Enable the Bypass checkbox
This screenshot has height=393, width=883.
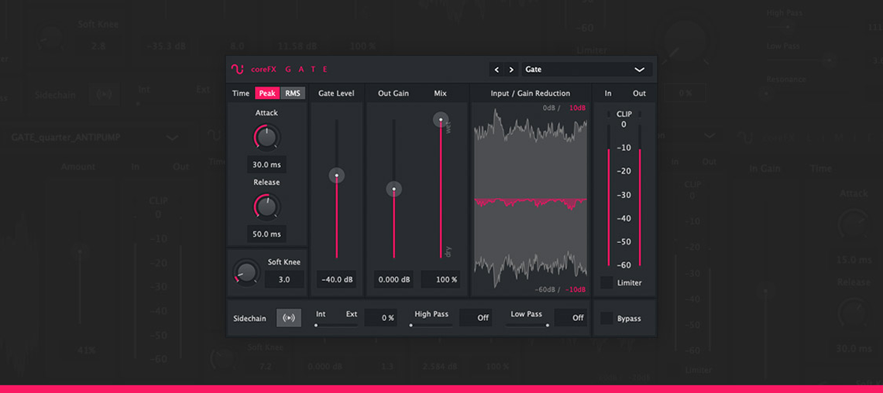click(x=606, y=318)
